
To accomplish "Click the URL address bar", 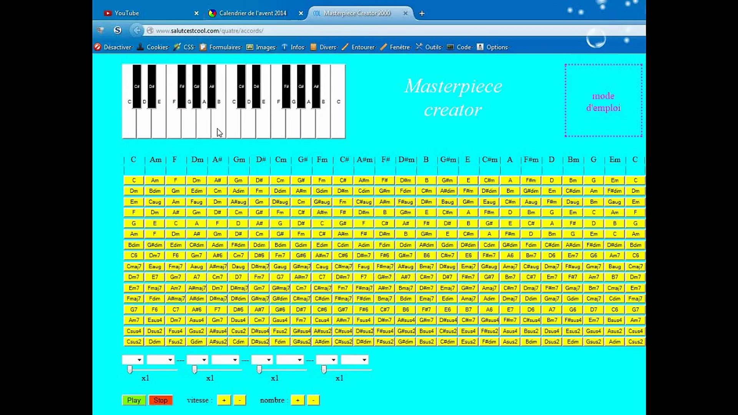I will (x=396, y=30).
